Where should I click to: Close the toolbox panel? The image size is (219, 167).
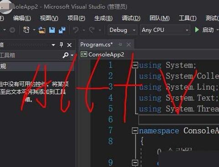pos(69,45)
